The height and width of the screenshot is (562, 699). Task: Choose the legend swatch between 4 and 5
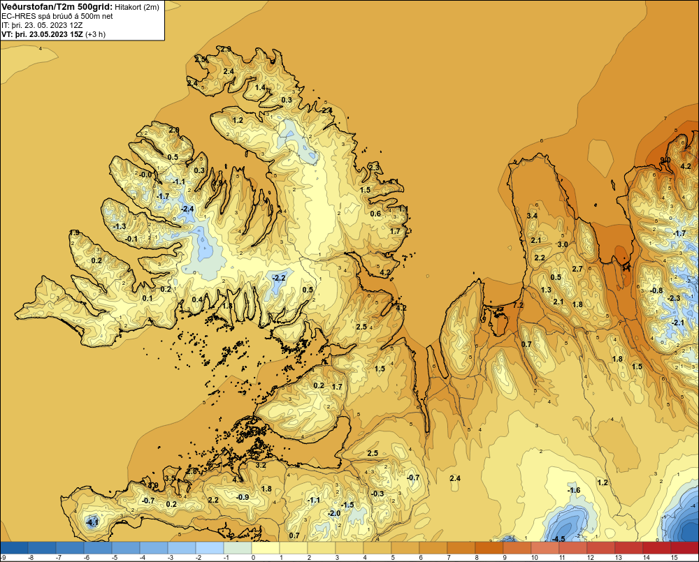point(377,547)
